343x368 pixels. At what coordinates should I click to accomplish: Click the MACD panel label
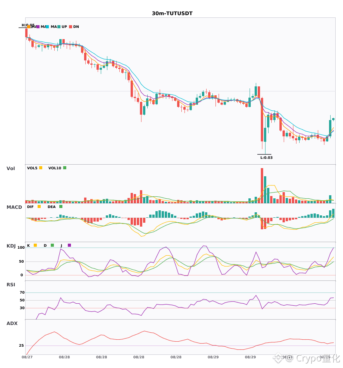(x=14, y=207)
